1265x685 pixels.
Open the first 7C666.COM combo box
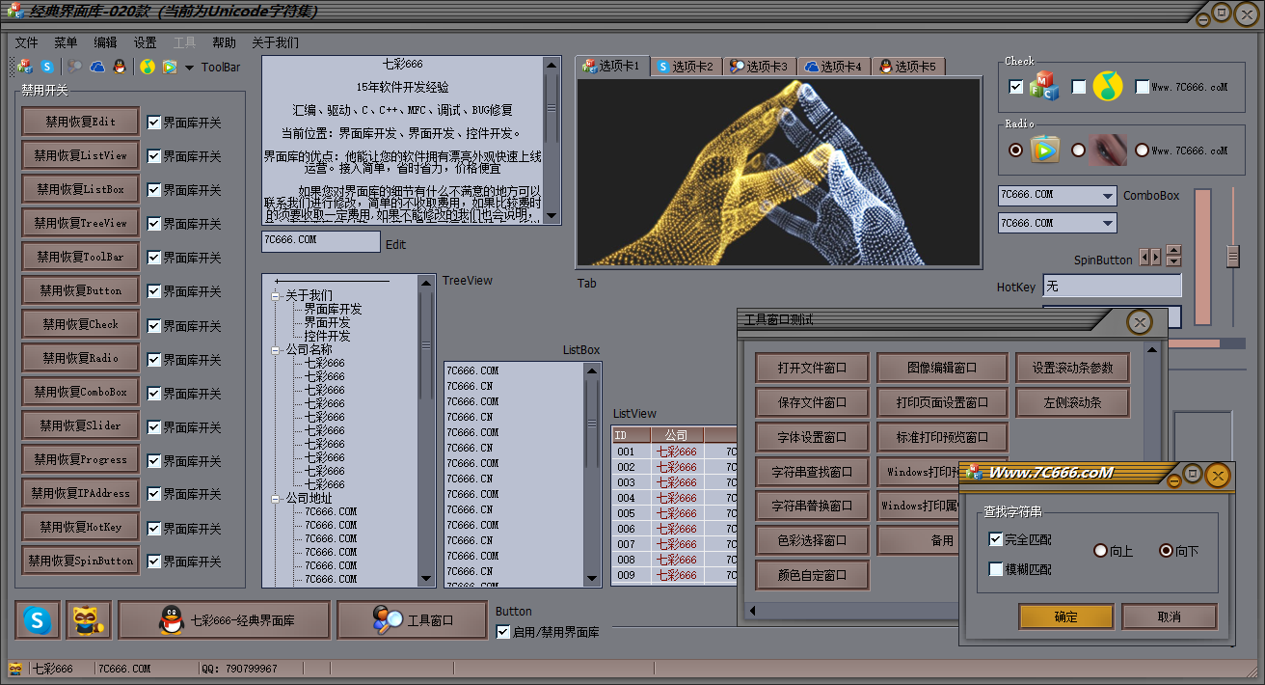point(1108,196)
